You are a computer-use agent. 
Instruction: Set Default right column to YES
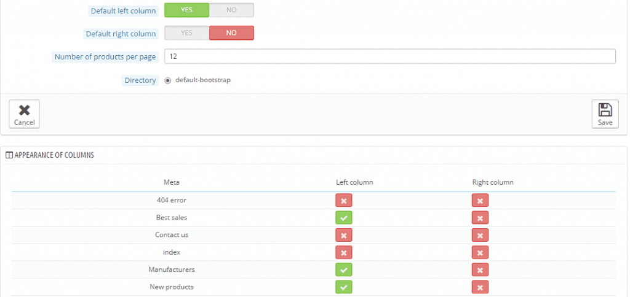point(187,33)
